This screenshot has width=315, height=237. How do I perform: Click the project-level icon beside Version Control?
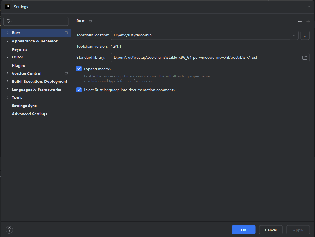tap(66, 73)
